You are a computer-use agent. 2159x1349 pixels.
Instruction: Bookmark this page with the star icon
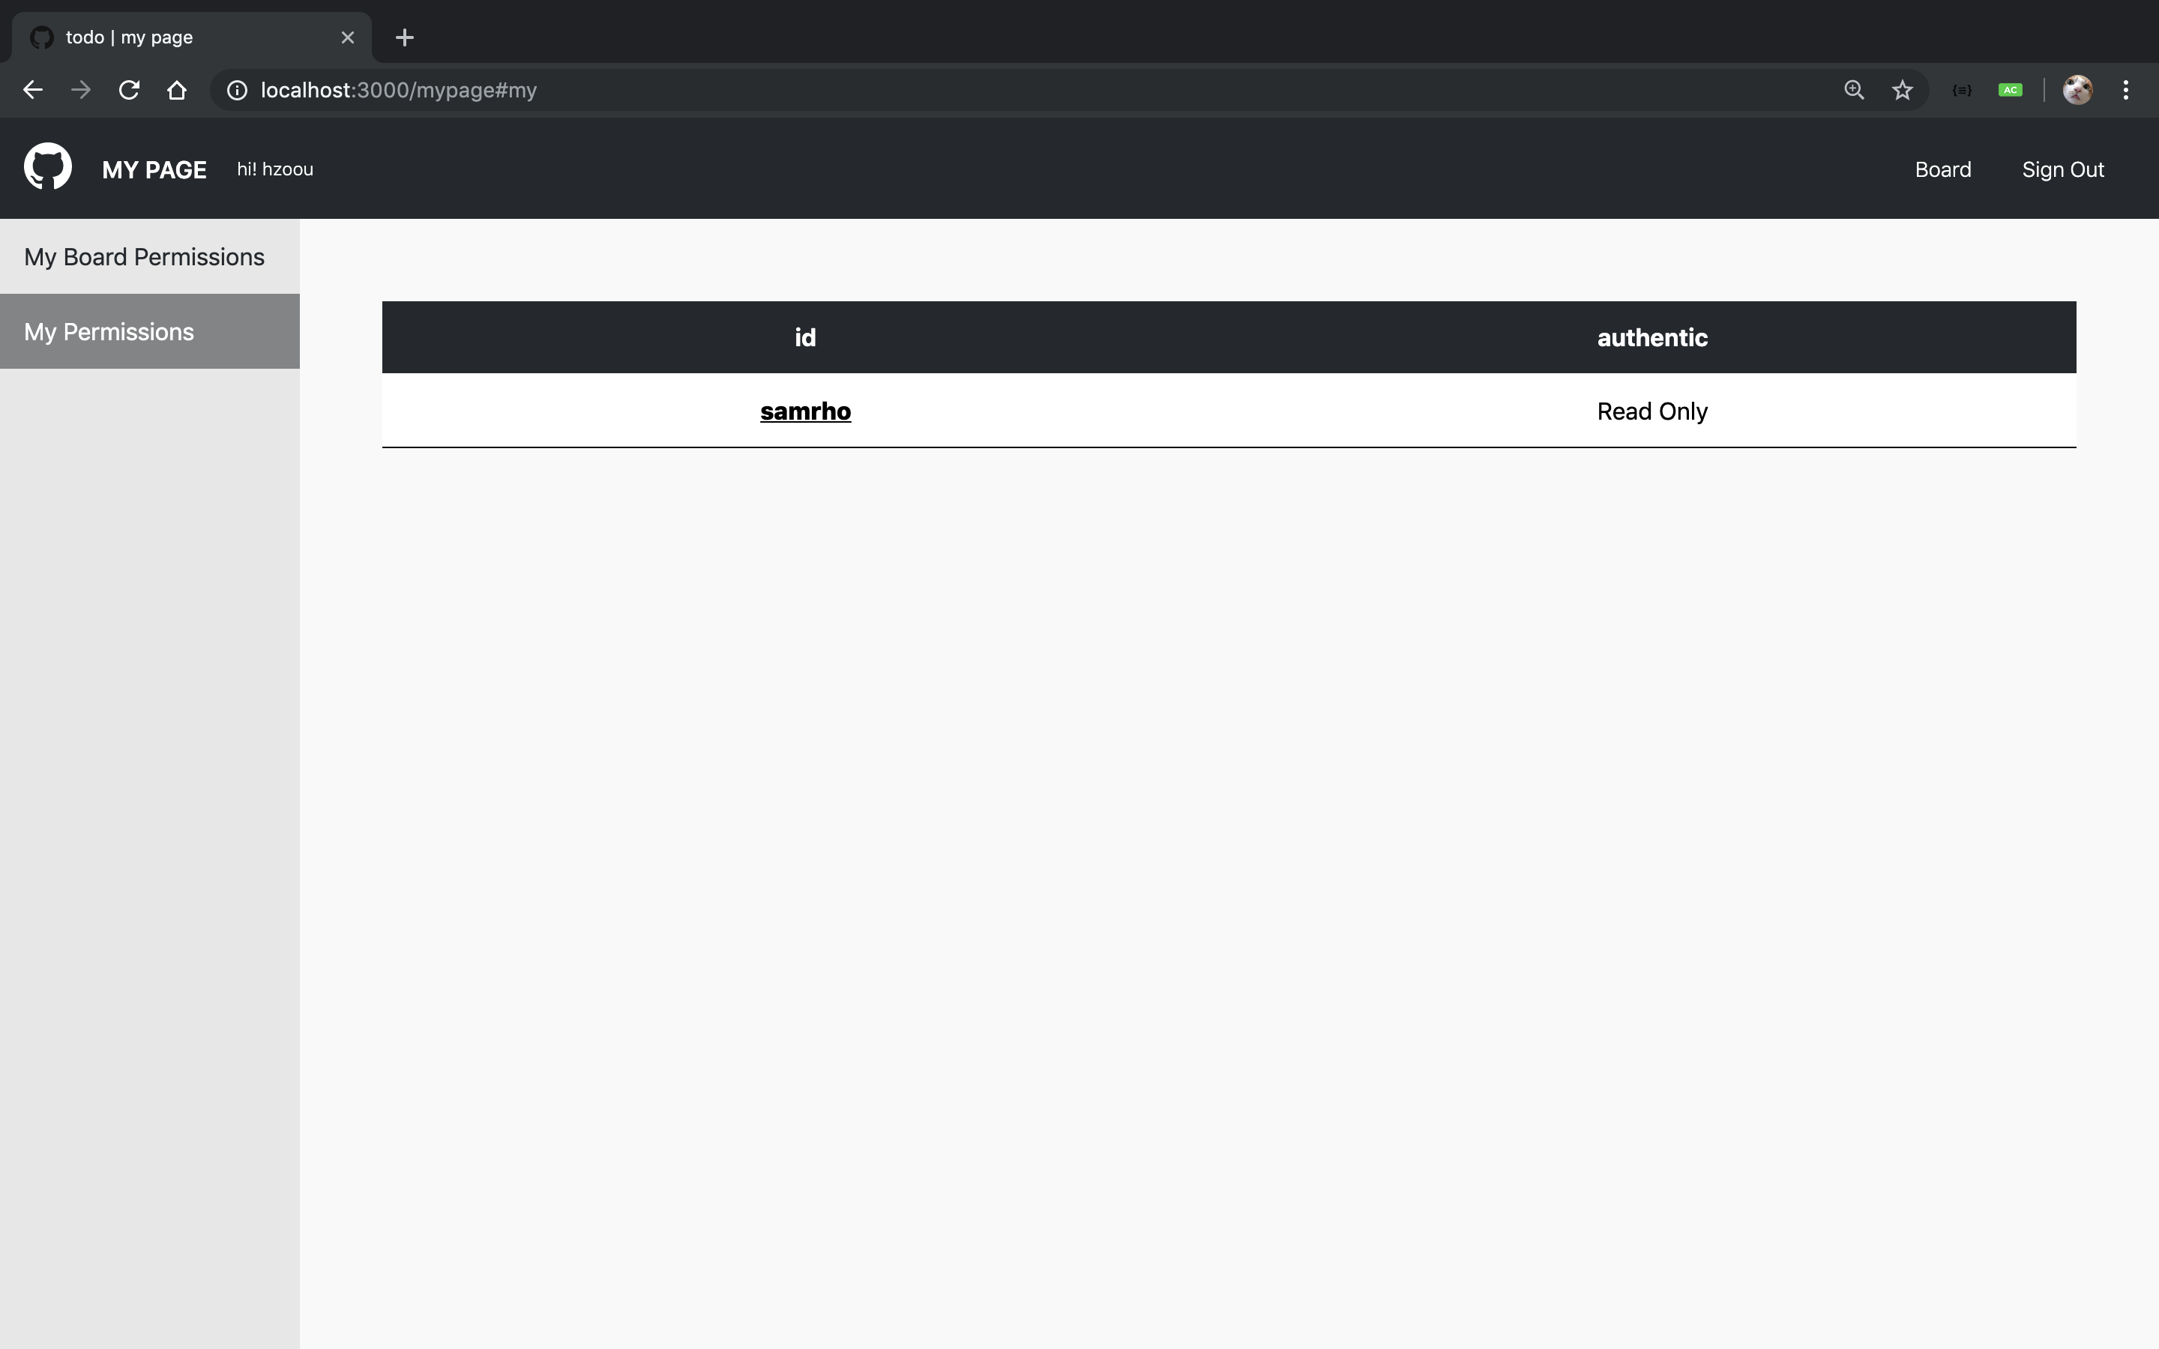point(1902,90)
